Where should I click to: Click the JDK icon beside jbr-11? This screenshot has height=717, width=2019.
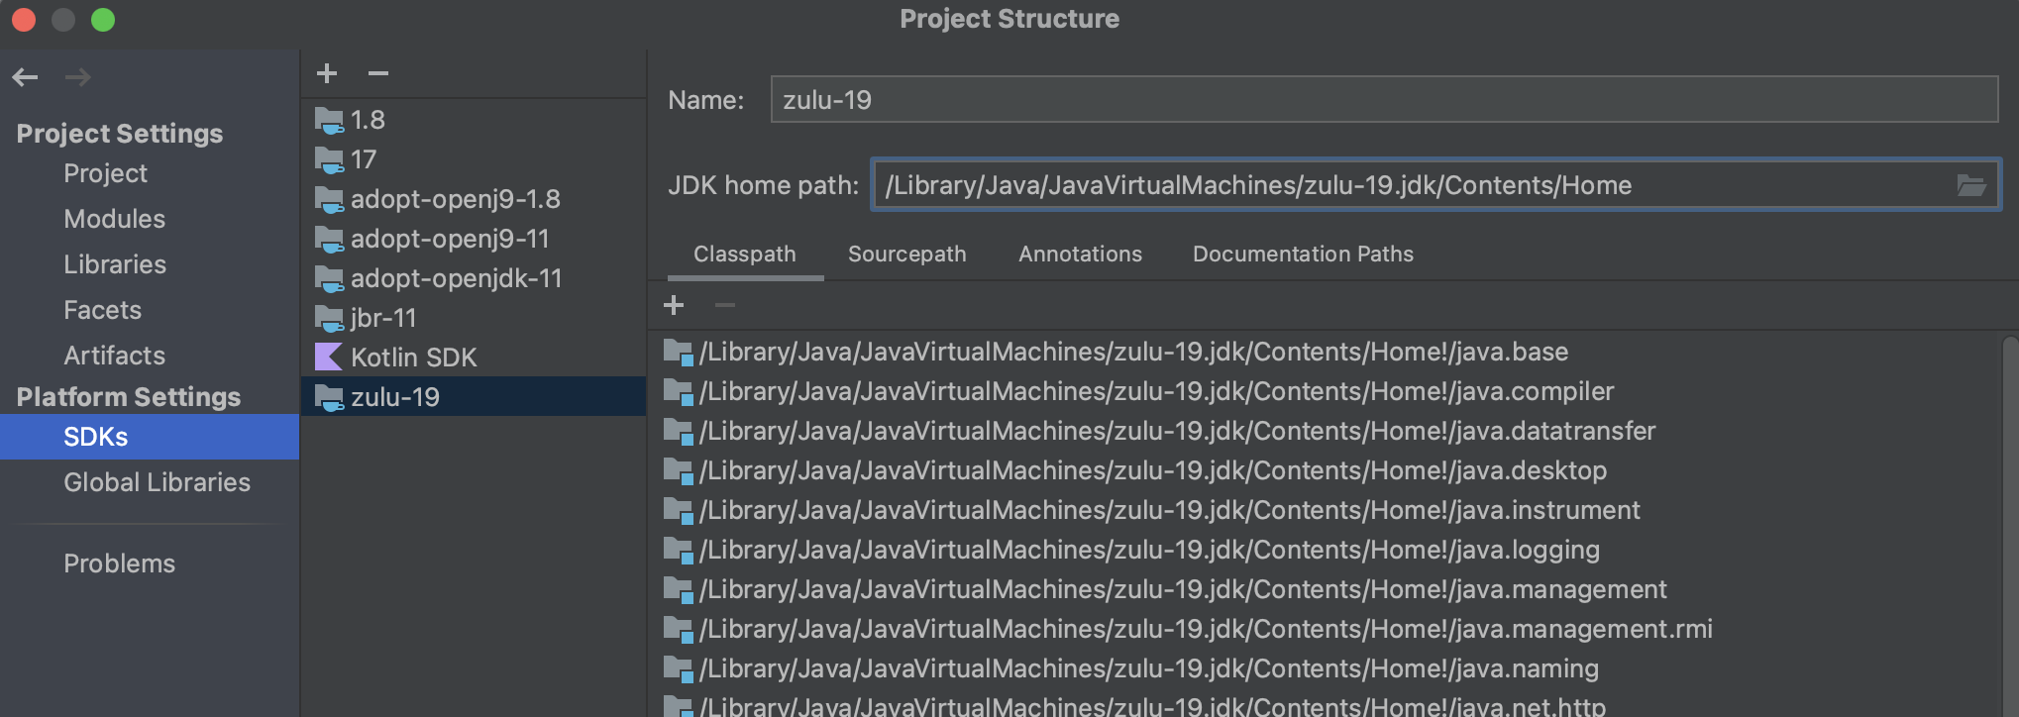329,318
